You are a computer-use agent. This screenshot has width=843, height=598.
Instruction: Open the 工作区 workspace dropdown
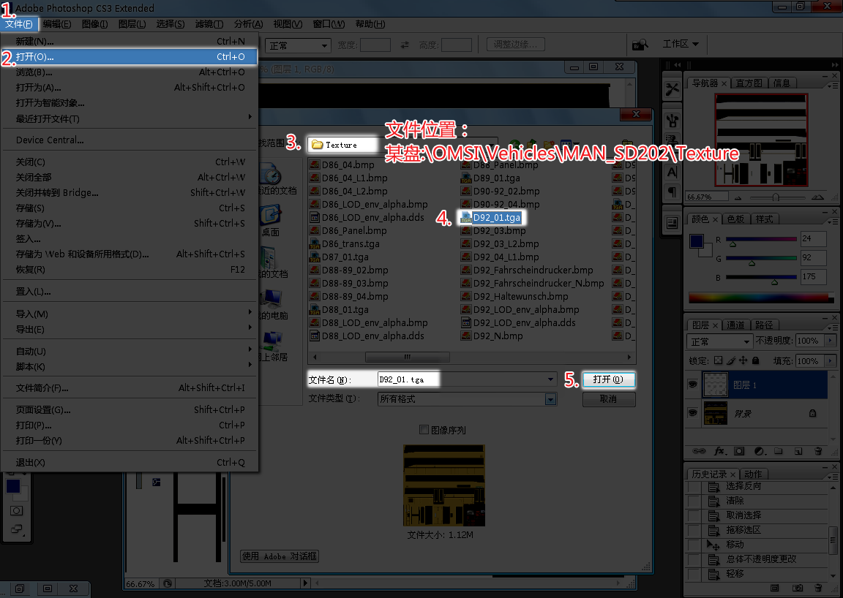[x=680, y=44]
